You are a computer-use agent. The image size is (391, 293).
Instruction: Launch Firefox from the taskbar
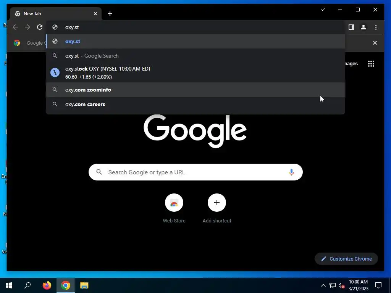47,285
